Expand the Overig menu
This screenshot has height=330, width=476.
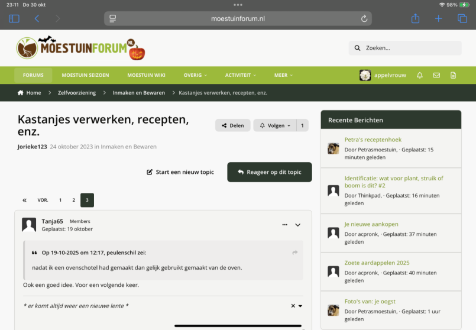(195, 75)
